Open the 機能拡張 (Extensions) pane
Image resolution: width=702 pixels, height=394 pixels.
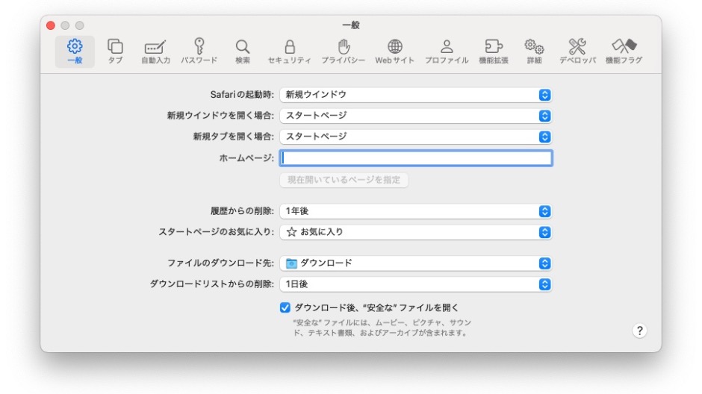[494, 51]
